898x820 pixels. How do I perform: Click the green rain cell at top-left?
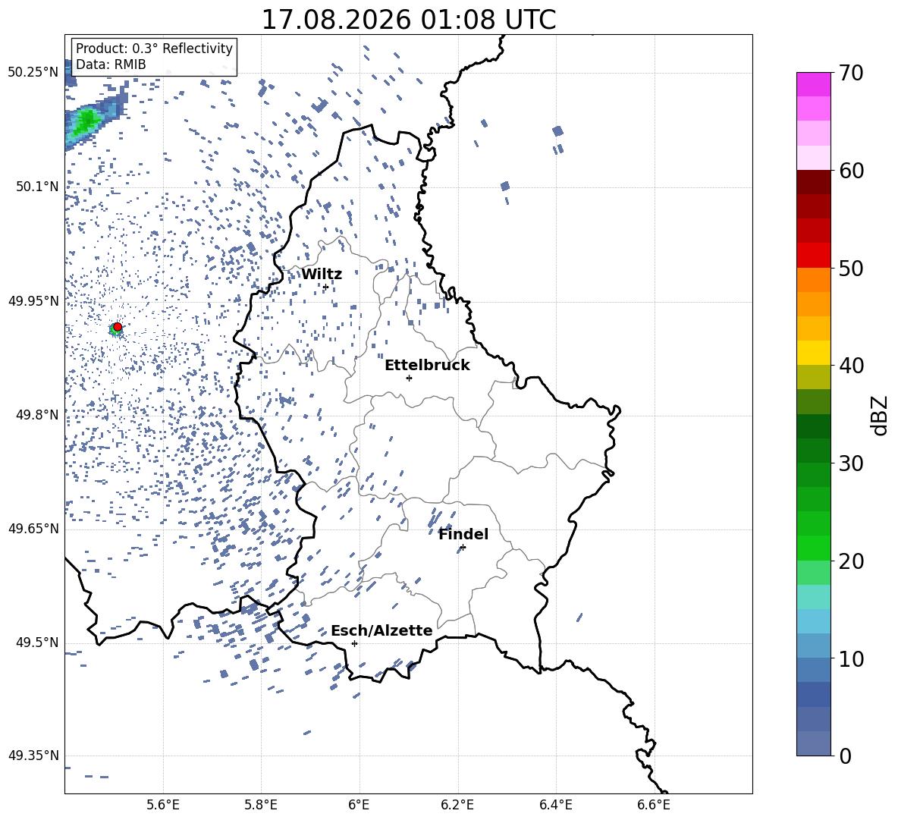[x=87, y=121]
